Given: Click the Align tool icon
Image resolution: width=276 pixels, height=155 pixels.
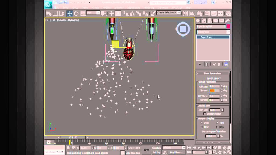Looking at the screenshot, I should click(x=192, y=13).
